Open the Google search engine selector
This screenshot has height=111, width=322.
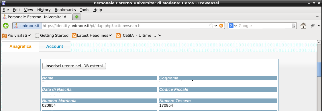pos(233,26)
